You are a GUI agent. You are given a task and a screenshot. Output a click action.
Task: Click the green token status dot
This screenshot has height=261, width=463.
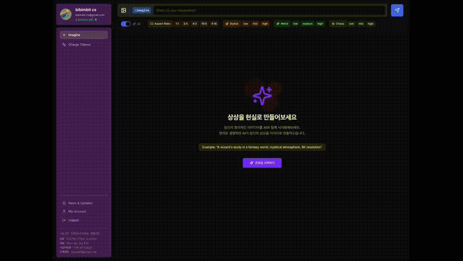(x=96, y=20)
